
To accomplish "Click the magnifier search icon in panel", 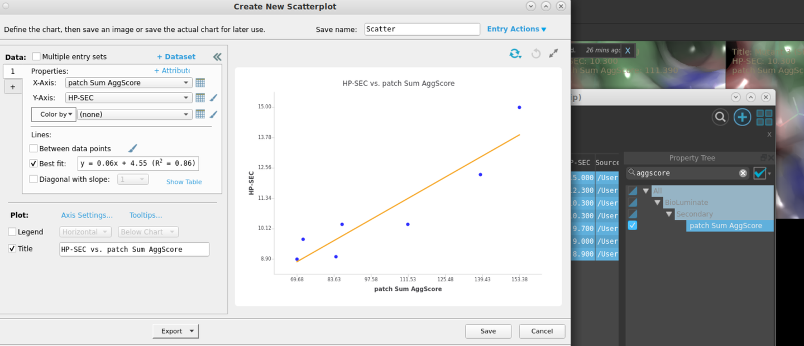I will pyautogui.click(x=720, y=117).
